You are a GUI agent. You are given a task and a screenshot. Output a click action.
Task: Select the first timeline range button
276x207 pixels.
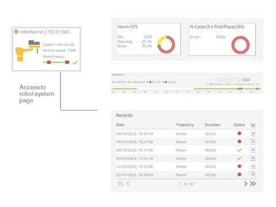click(221, 80)
